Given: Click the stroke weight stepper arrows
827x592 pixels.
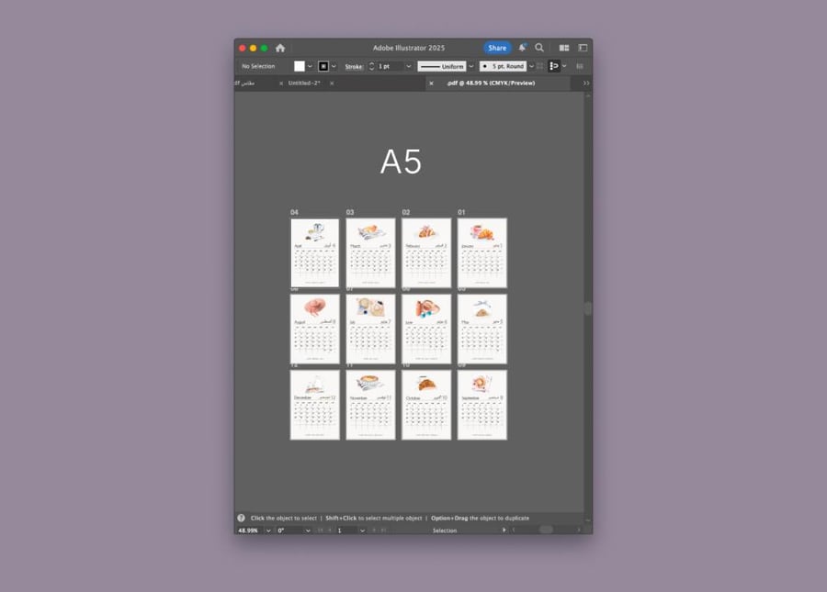Looking at the screenshot, I should pyautogui.click(x=371, y=66).
